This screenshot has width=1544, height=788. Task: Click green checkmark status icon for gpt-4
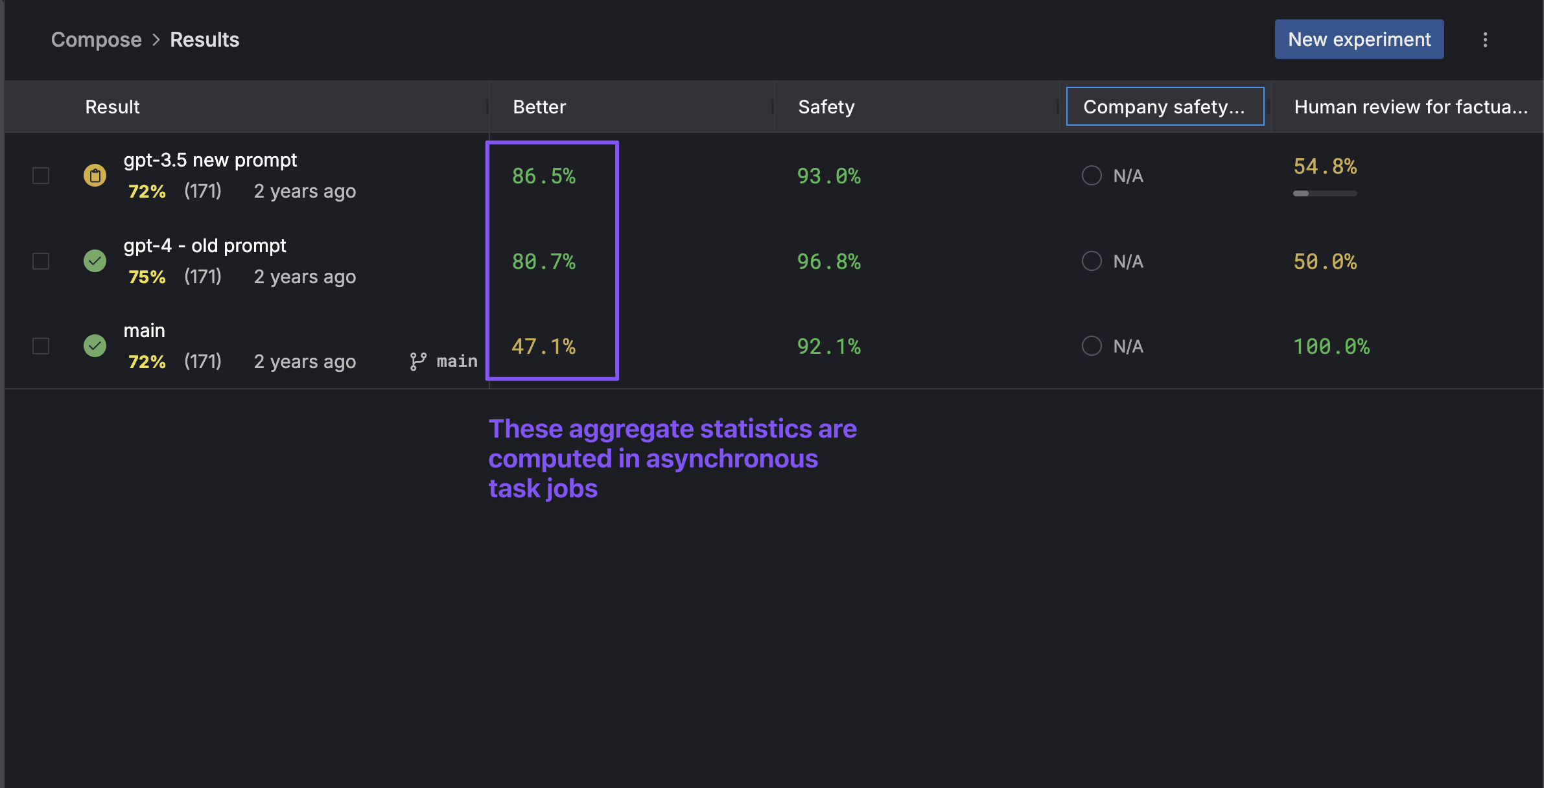pyautogui.click(x=95, y=261)
